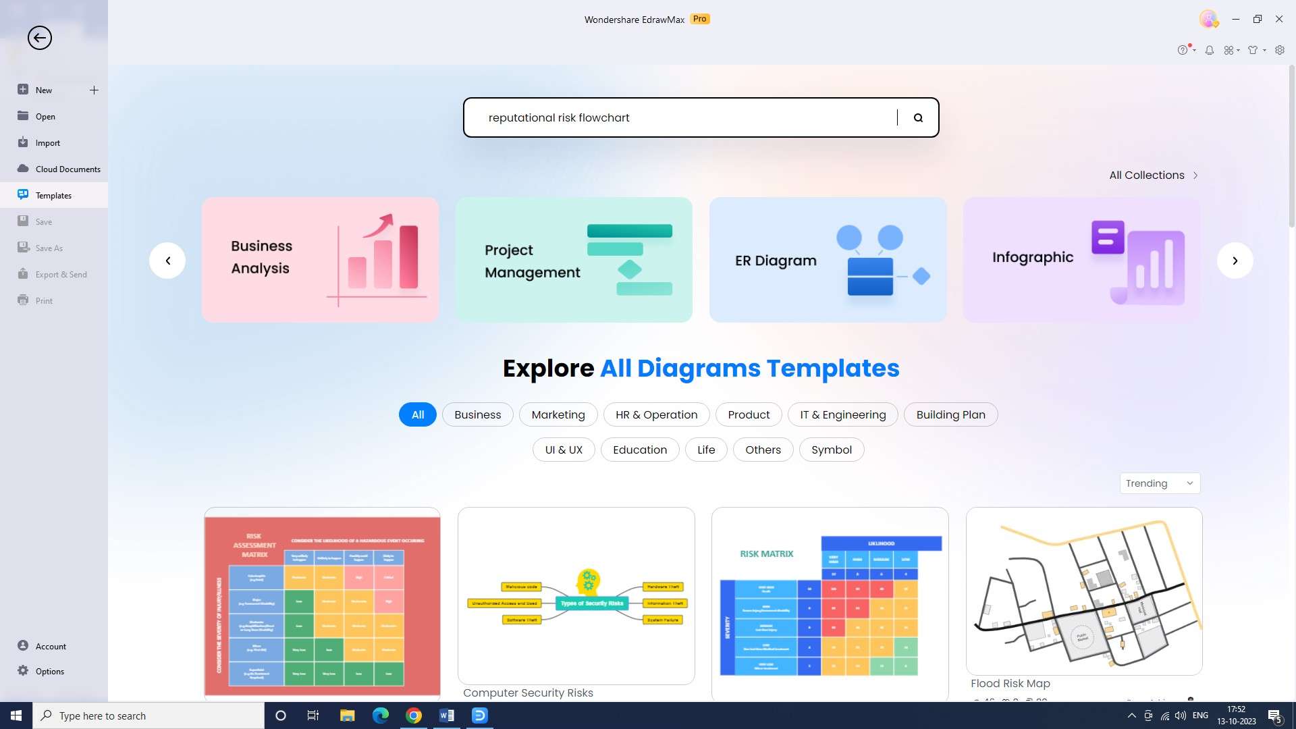This screenshot has width=1296, height=729.
Task: Open Cloud Documents in the sidebar
Action: (67, 169)
